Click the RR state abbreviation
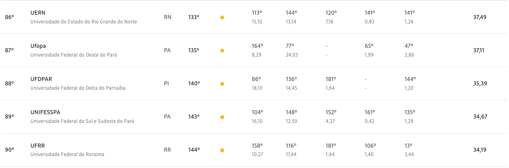This screenshot has width=509, height=168. [x=168, y=150]
